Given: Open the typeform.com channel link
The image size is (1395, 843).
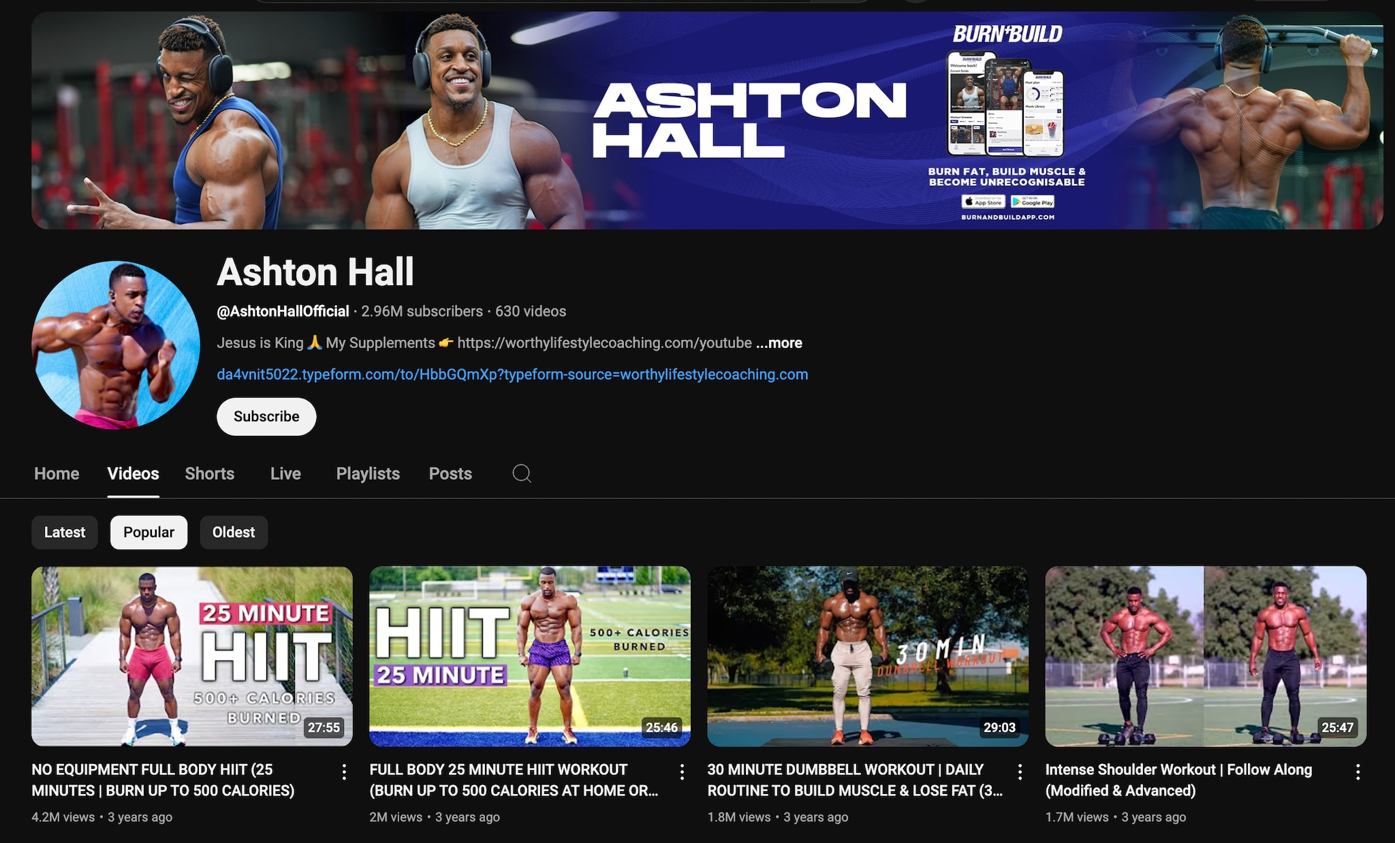Looking at the screenshot, I should click(x=512, y=374).
